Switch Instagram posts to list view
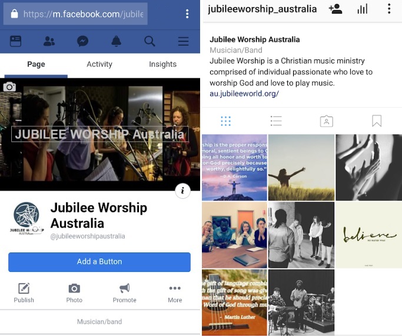Viewport: 402px width, 336px height. pyautogui.click(x=276, y=121)
